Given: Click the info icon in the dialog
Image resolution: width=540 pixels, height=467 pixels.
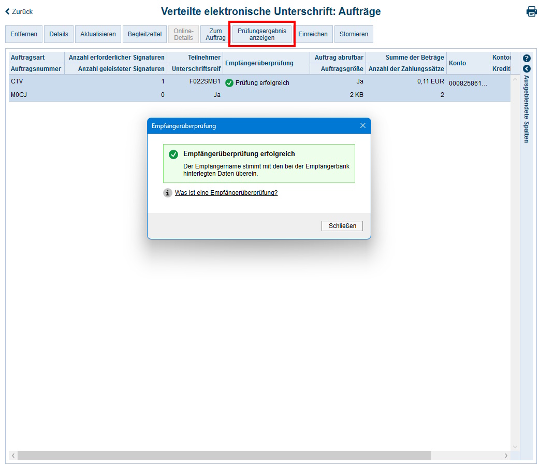Looking at the screenshot, I should [x=167, y=192].
